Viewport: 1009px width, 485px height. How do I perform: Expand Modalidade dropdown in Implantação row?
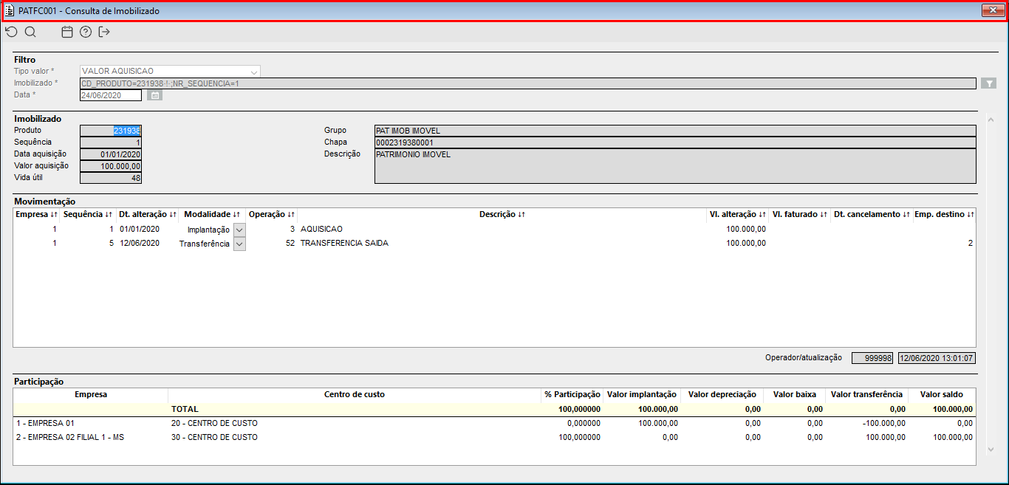click(x=239, y=230)
